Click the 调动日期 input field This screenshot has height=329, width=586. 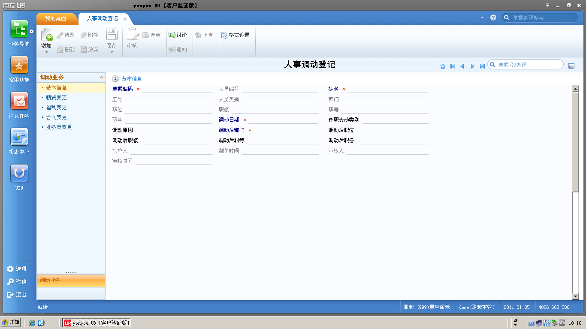click(x=283, y=120)
